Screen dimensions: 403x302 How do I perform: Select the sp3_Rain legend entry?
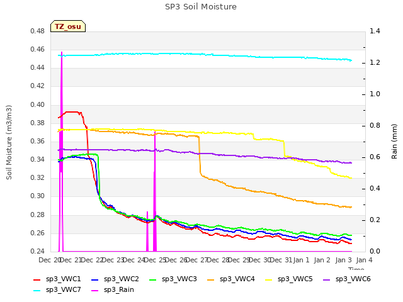[113, 290]
